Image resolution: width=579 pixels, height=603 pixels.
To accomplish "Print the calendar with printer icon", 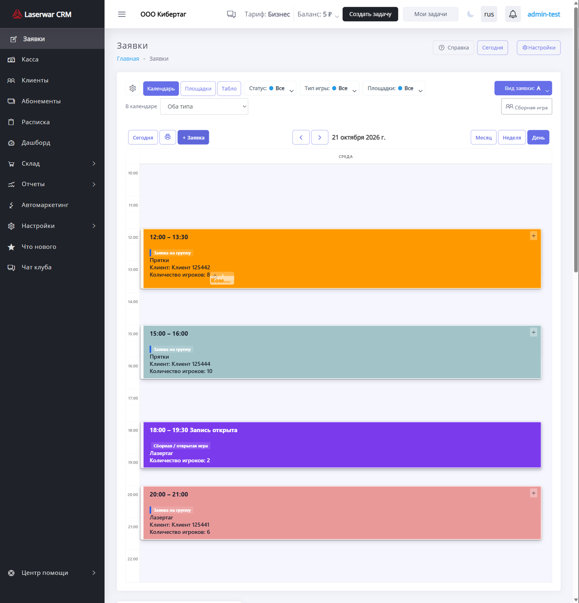I will coord(168,137).
